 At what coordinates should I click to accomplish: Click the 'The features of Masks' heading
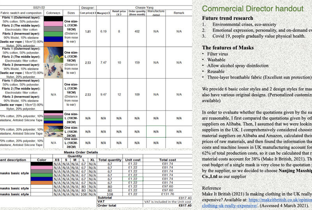[228, 47]
